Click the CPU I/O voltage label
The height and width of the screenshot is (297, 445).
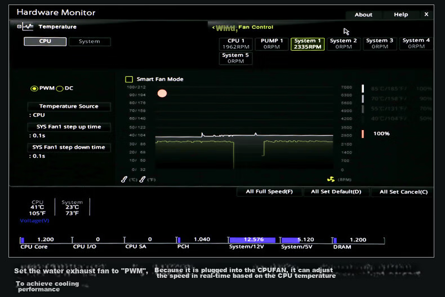coord(84,247)
